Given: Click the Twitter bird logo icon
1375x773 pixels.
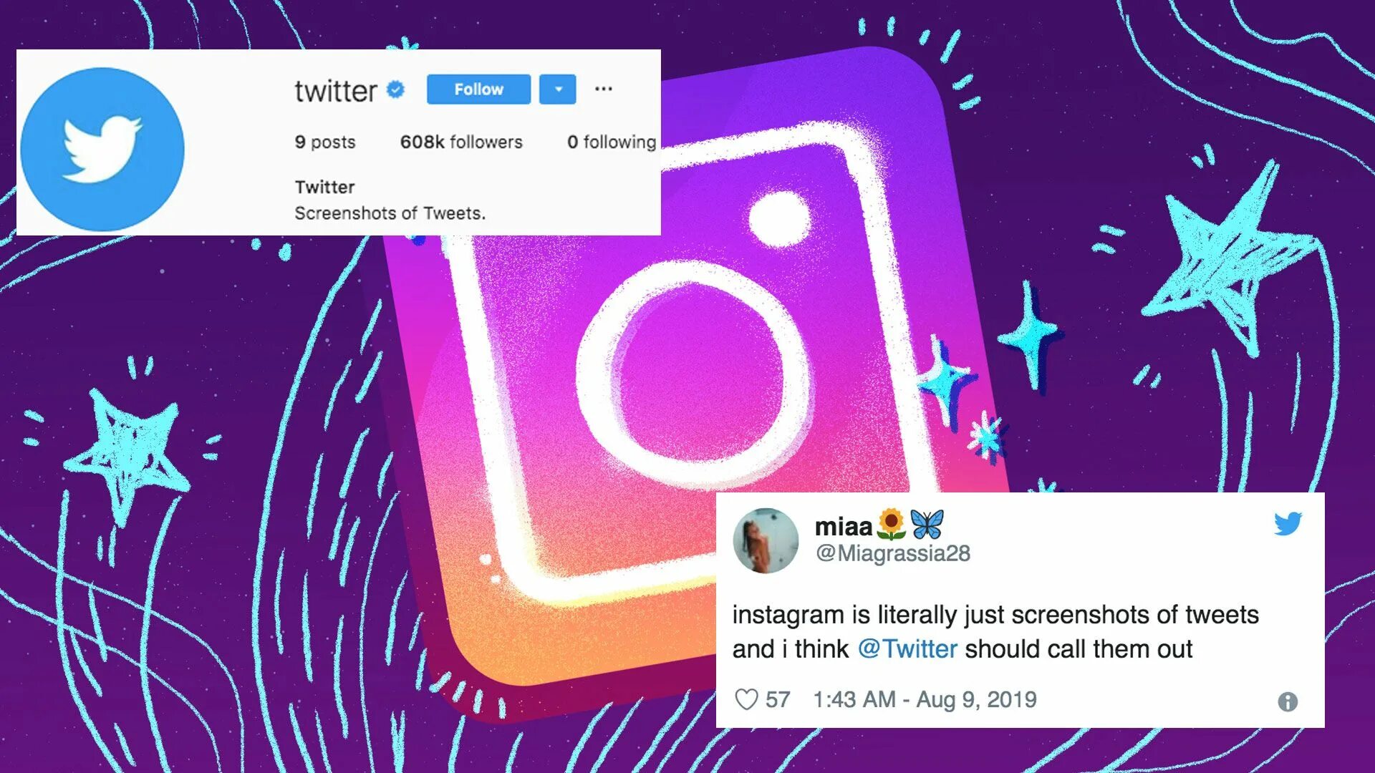Looking at the screenshot, I should click(x=102, y=143).
